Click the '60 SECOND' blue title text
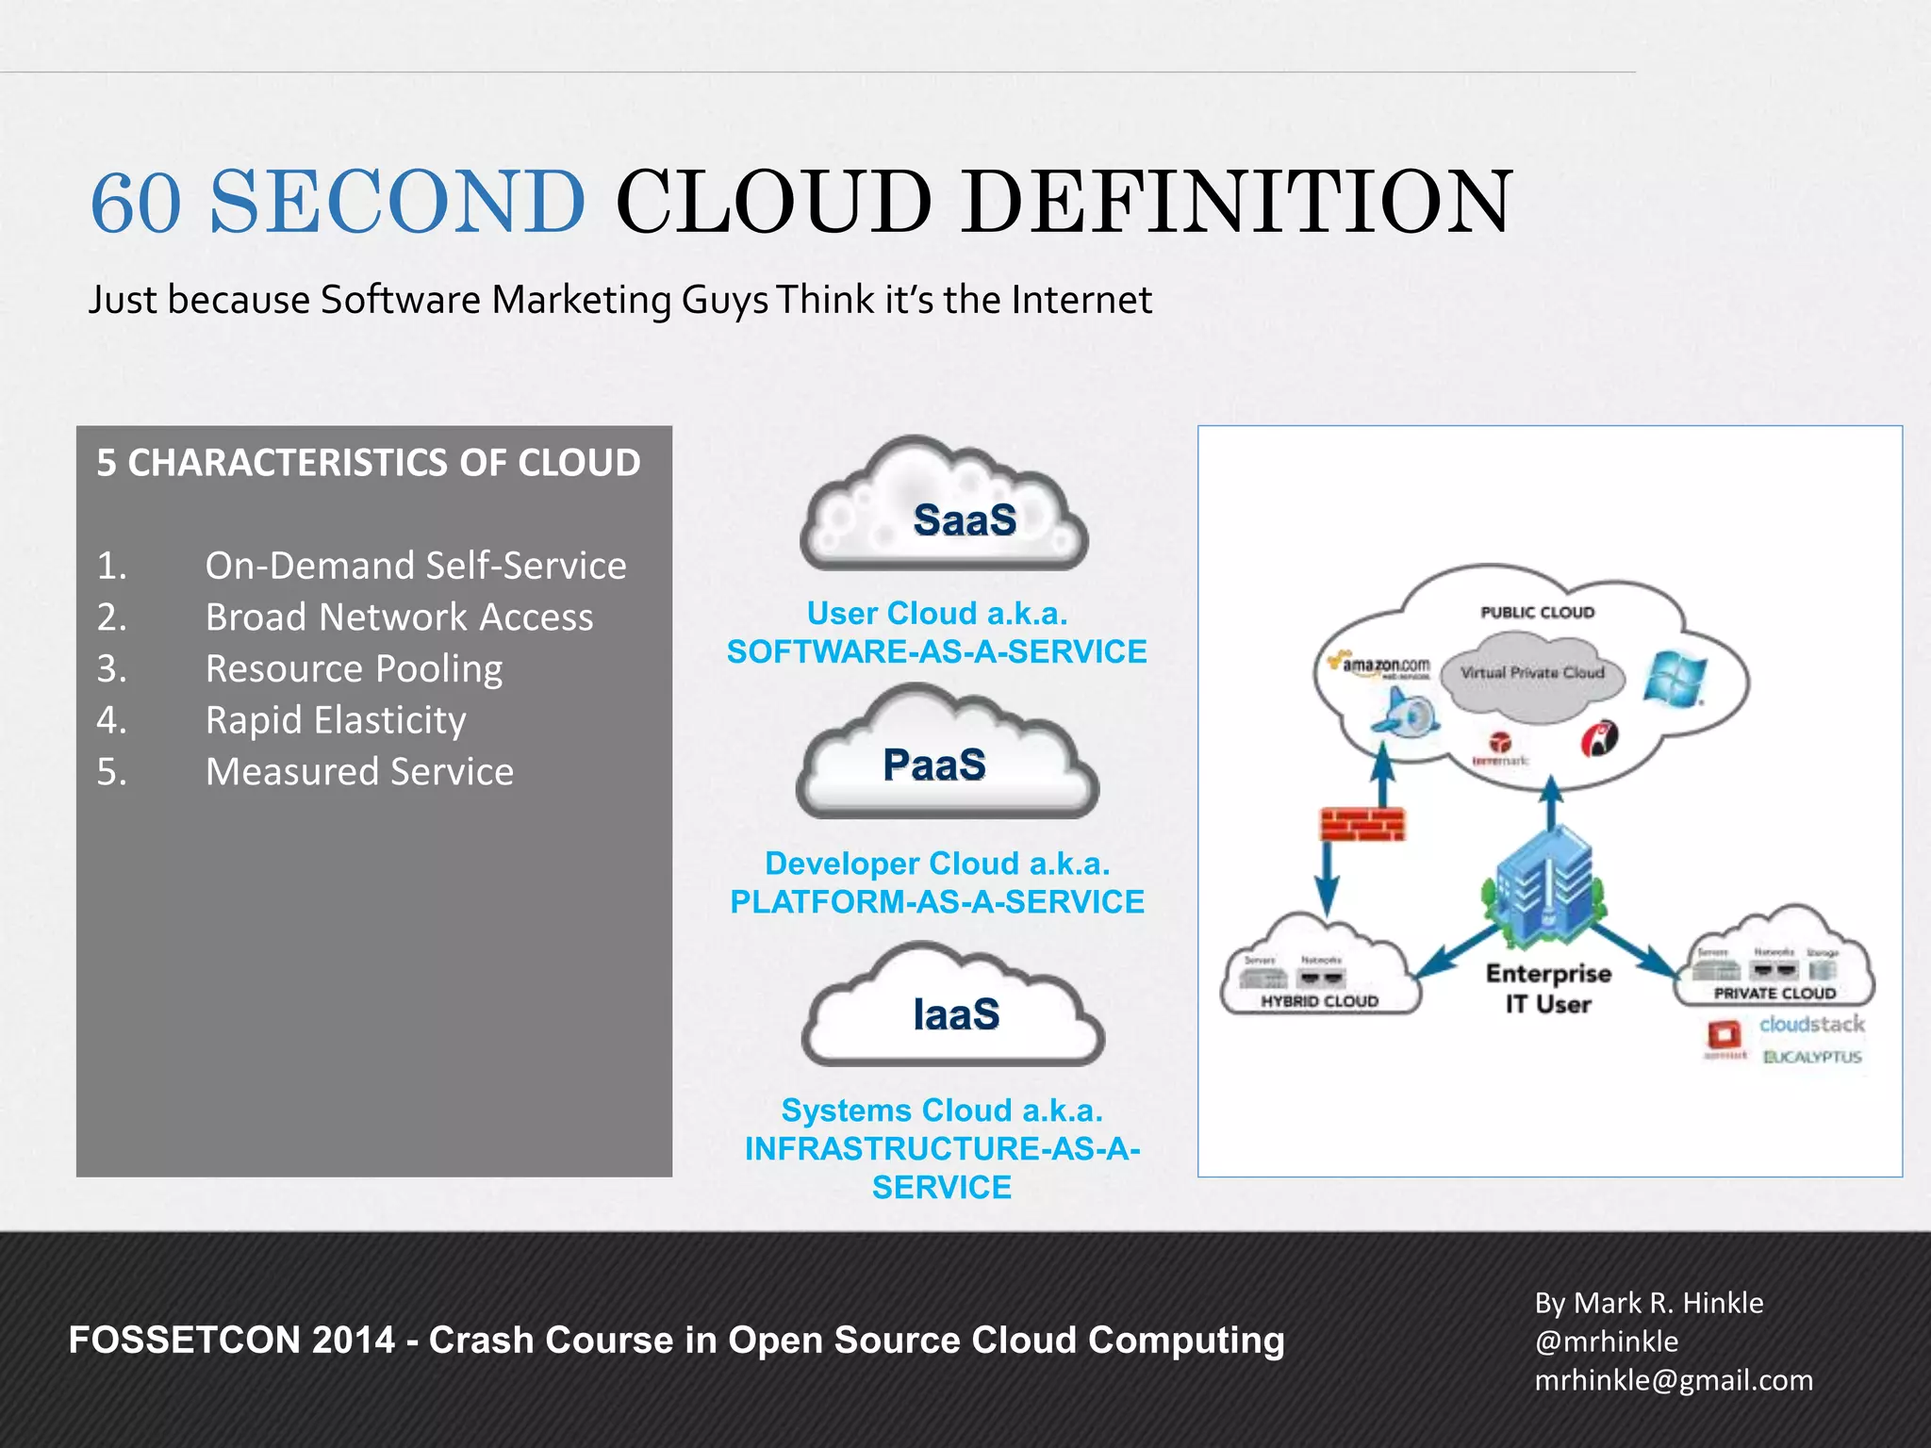Image resolution: width=1931 pixels, height=1448 pixels. pyautogui.click(x=338, y=201)
